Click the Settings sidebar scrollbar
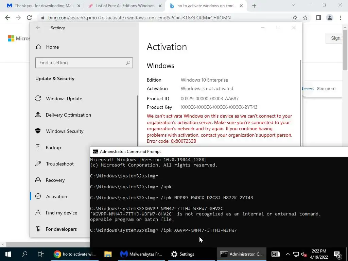 [138, 120]
